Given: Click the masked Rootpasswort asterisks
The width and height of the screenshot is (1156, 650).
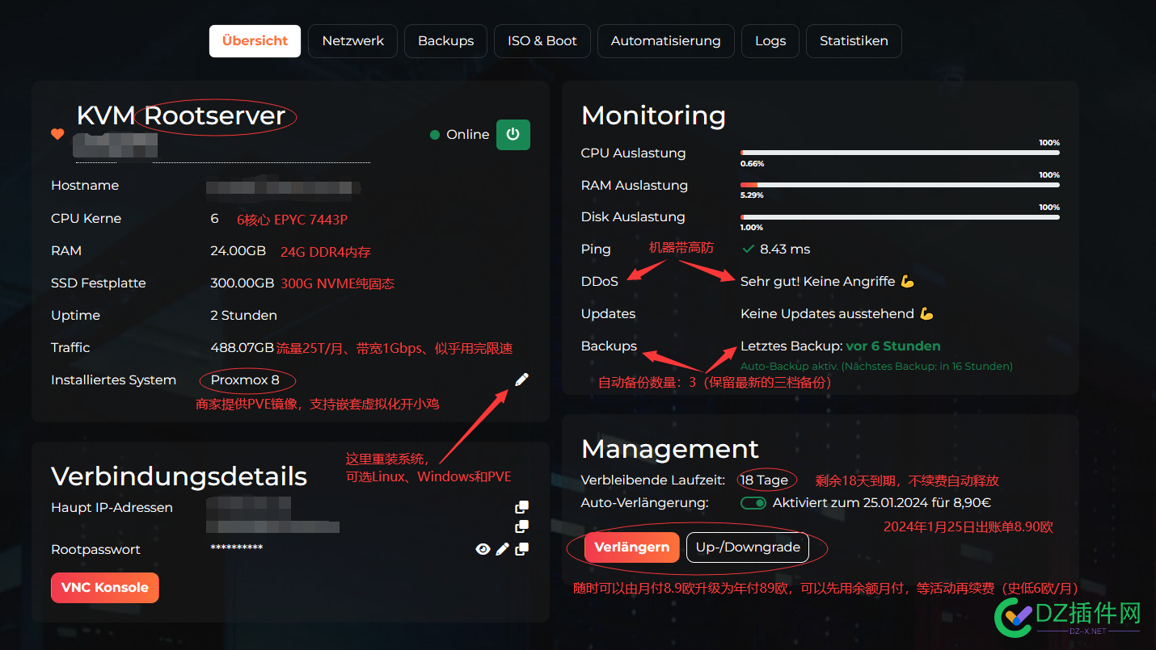Looking at the screenshot, I should pos(237,548).
